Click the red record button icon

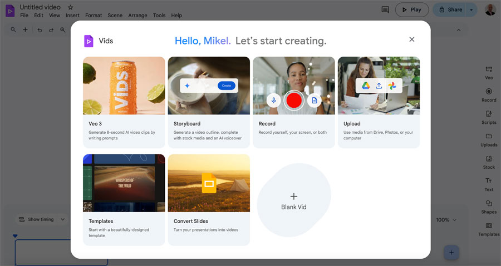[x=294, y=100]
